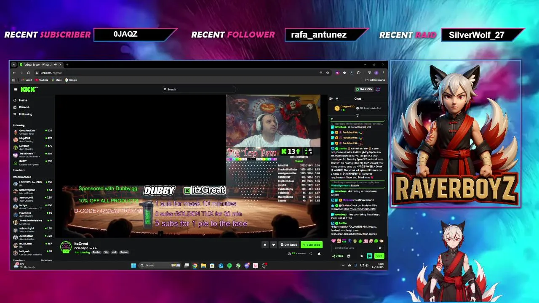Open the Chrome profile avatar
539x303 pixels.
[376, 73]
